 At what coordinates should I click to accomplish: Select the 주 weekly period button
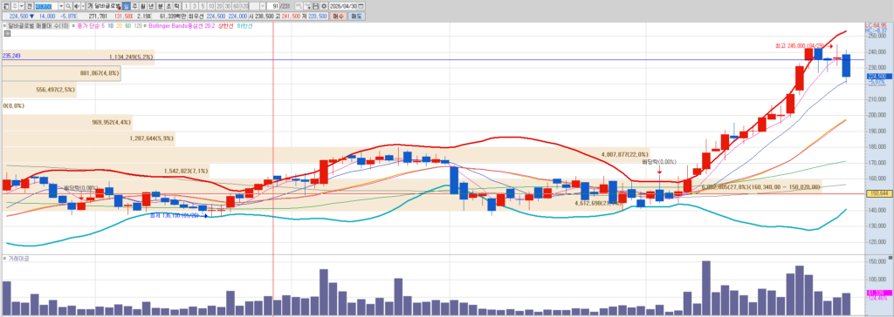(x=134, y=6)
